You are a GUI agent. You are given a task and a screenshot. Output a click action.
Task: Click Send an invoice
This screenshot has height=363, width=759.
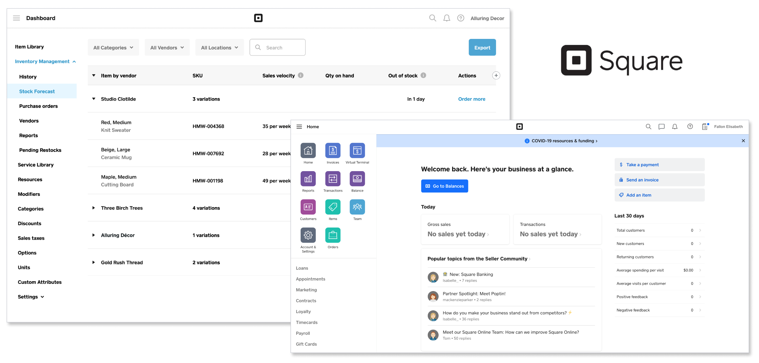pyautogui.click(x=659, y=180)
